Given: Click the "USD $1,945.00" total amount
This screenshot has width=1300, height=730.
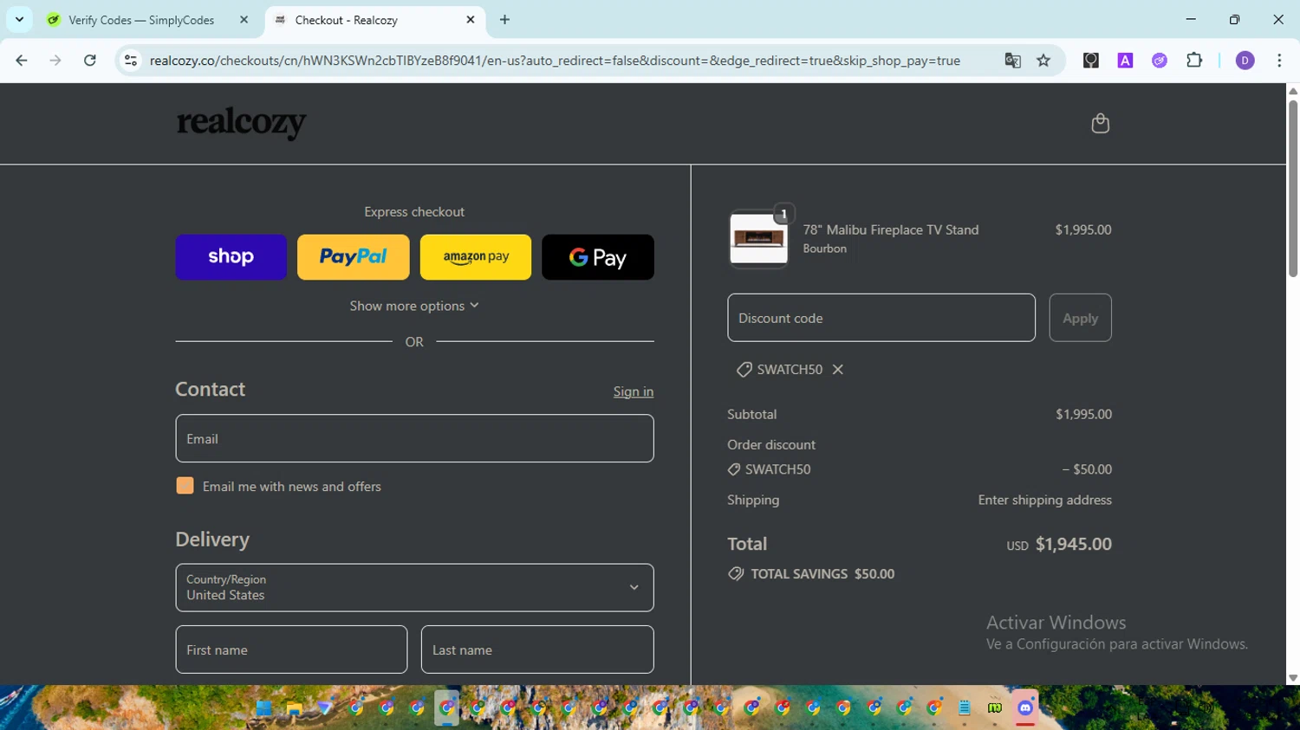Looking at the screenshot, I should [1059, 544].
